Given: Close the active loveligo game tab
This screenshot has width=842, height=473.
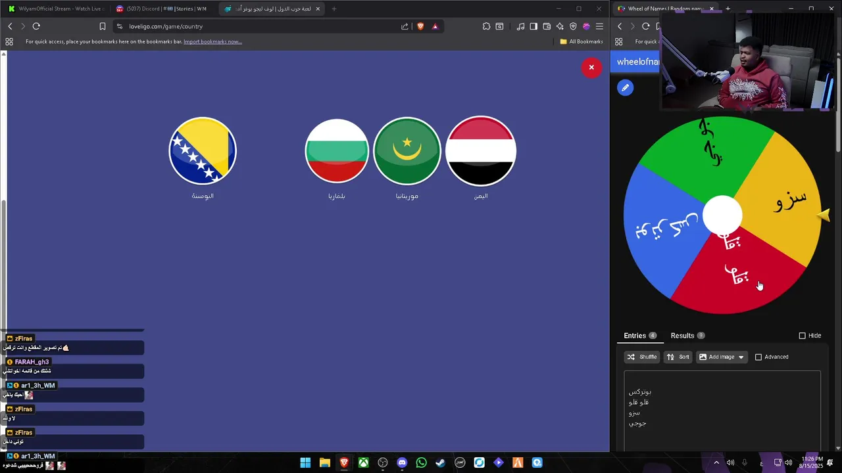Looking at the screenshot, I should coord(318,9).
